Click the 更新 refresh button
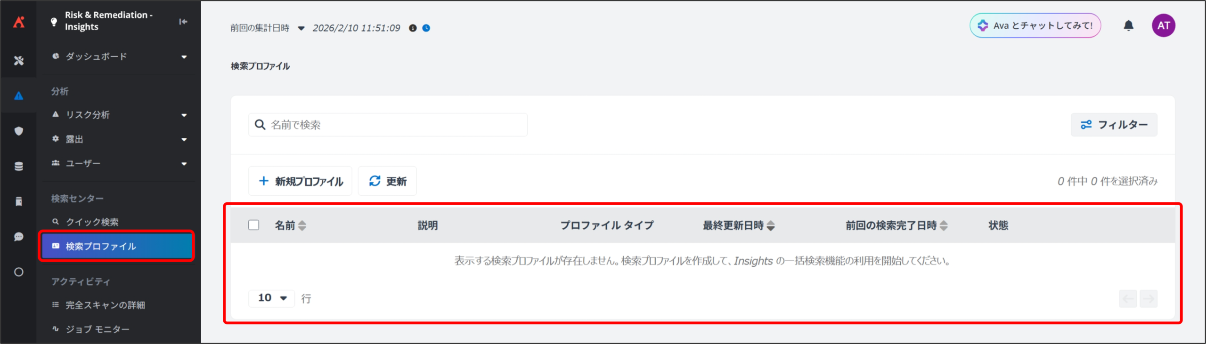 click(x=387, y=181)
